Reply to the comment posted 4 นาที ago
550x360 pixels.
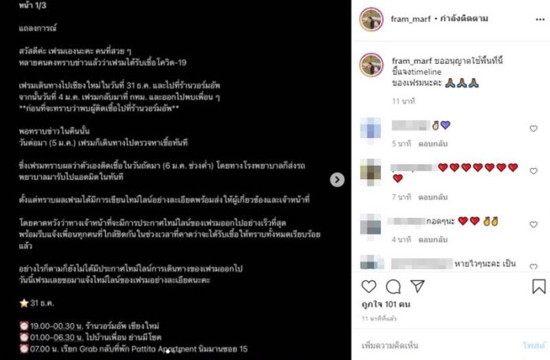(x=433, y=239)
